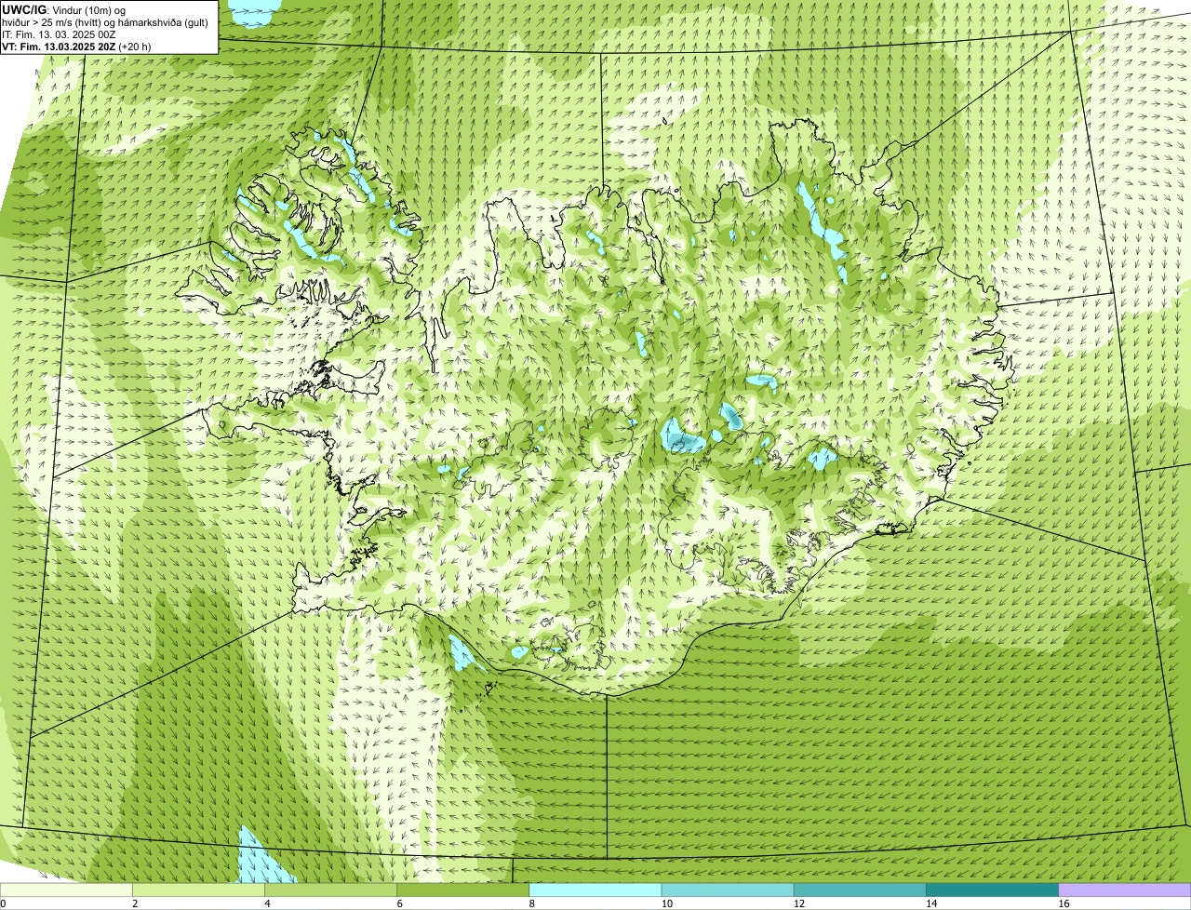
Task: Click the '0' label on the color scale
Action: (3, 903)
